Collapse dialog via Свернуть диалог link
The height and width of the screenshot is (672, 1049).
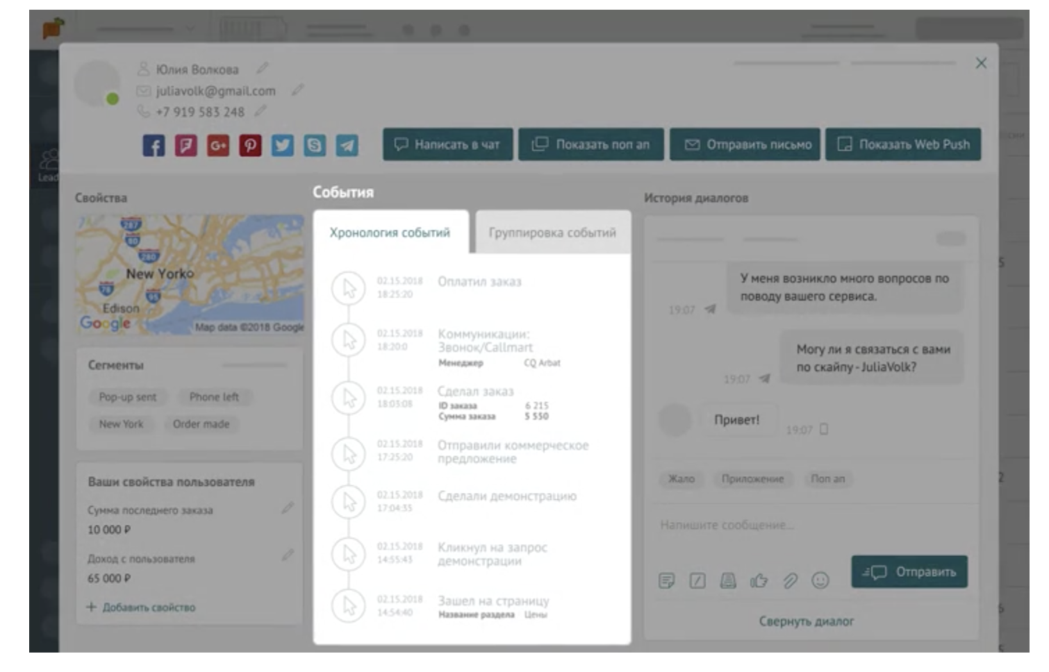[x=806, y=621]
